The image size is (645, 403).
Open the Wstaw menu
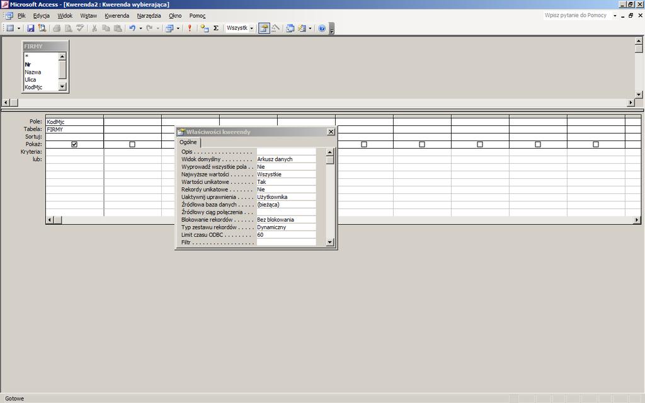click(x=88, y=16)
